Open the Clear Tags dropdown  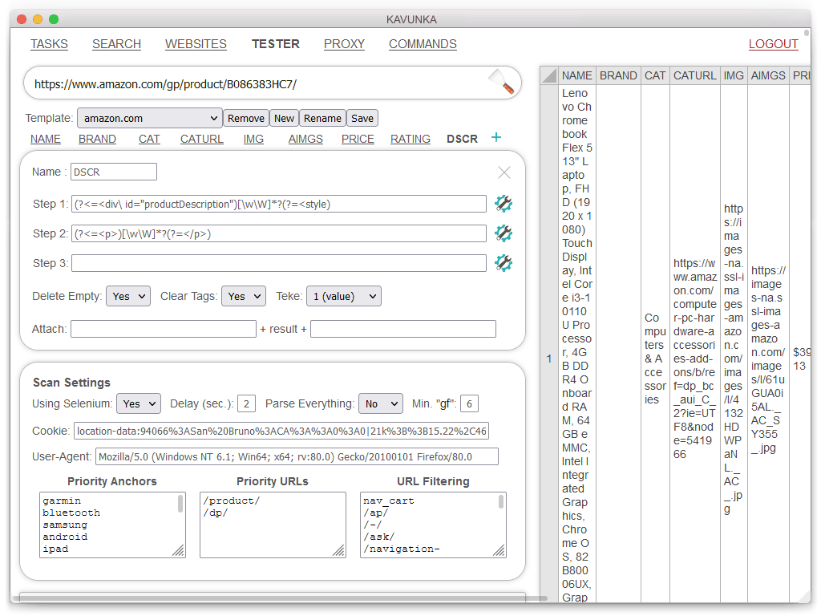point(243,296)
